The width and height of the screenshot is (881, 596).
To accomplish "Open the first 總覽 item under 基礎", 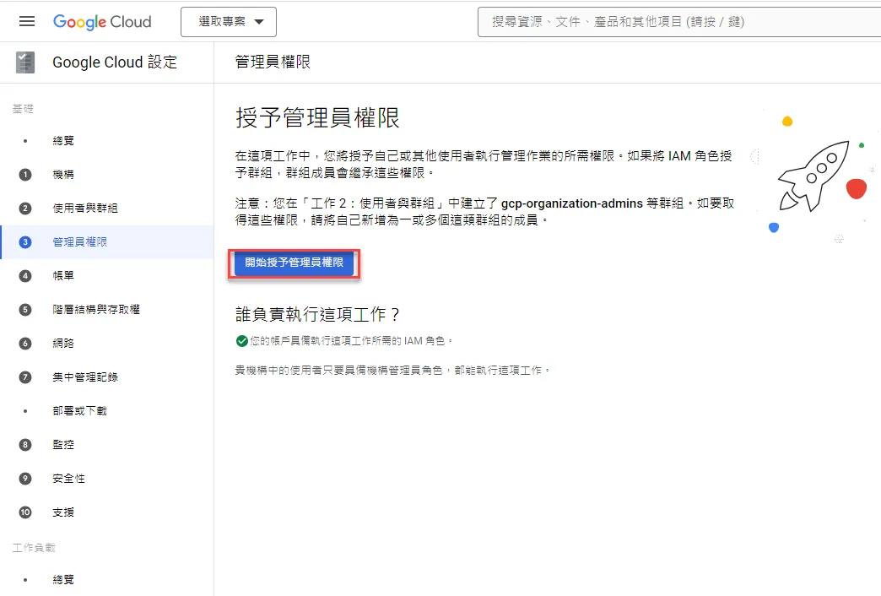I will pos(63,141).
